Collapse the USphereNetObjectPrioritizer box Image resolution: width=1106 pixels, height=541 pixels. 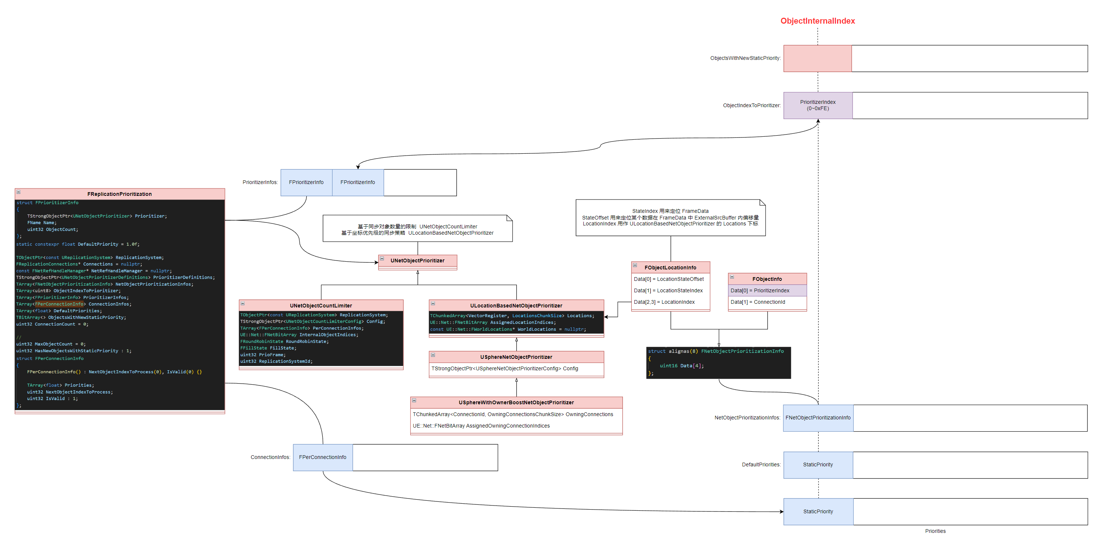coord(433,355)
